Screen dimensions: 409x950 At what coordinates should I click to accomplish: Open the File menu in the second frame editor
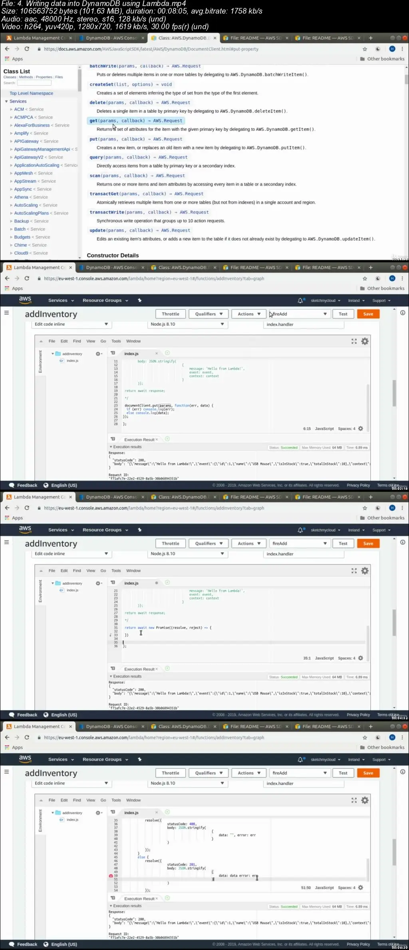click(52, 341)
